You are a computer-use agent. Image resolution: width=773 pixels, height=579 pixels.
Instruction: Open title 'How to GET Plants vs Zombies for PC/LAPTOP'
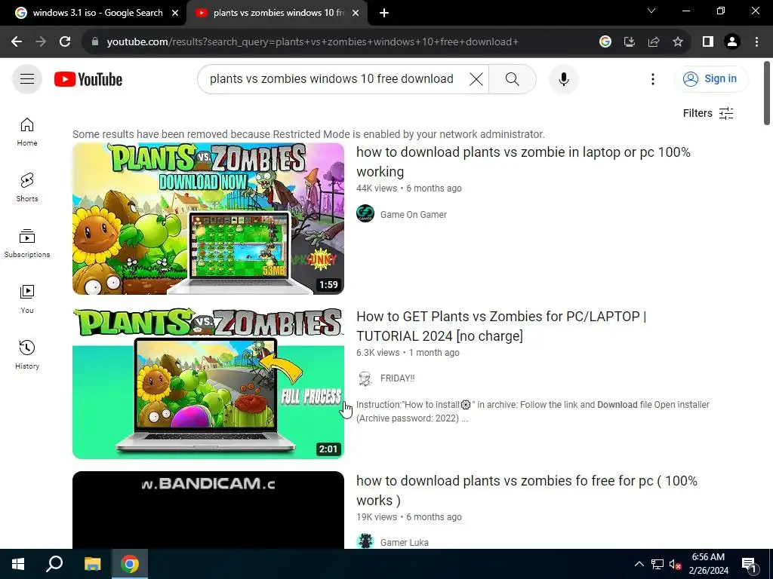tap(501, 326)
